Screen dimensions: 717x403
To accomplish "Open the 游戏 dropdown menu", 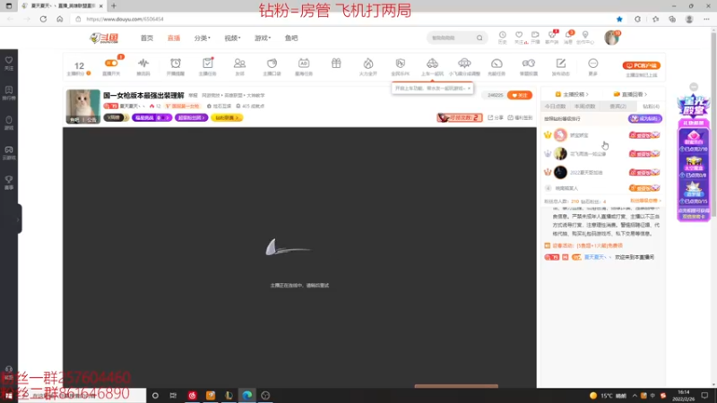I will [x=263, y=38].
